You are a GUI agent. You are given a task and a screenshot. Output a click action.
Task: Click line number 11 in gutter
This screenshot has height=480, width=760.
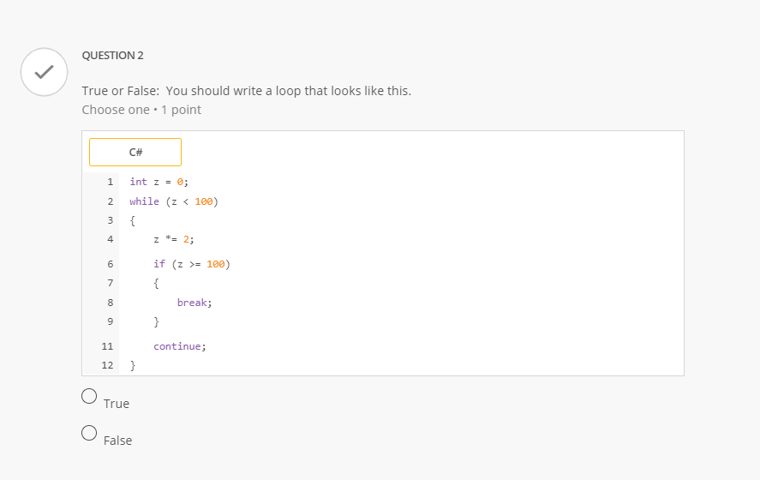point(107,346)
